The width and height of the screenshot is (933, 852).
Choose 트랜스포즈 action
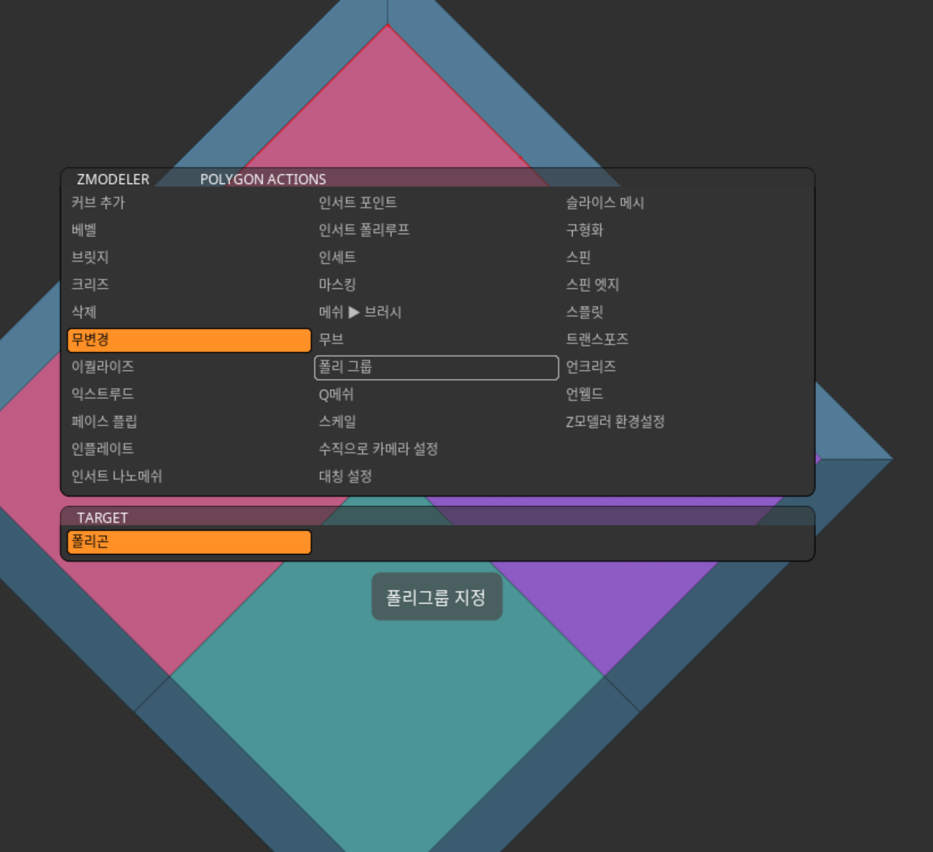tap(684, 340)
